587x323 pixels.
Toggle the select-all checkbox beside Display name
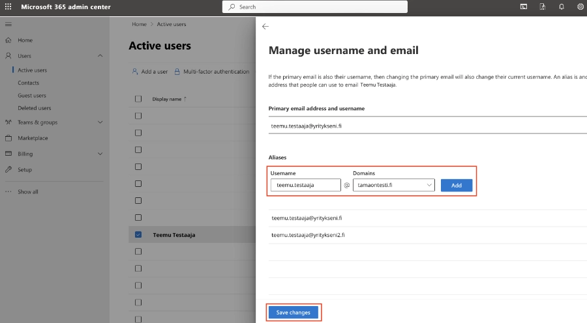click(138, 99)
